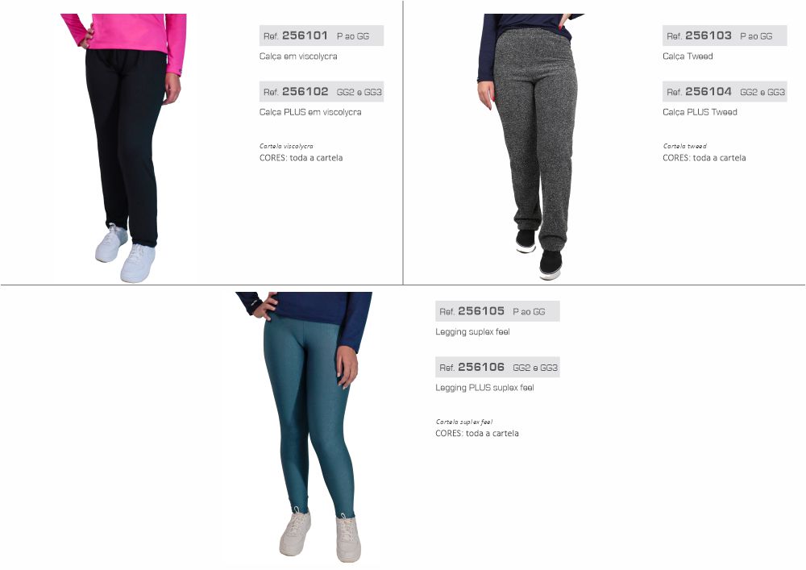Select reference 256101 label
This screenshot has height=570, width=806.
point(322,35)
